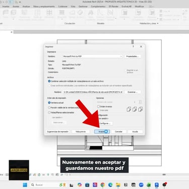Open the Gestionar ribbon tab

tap(83, 7)
